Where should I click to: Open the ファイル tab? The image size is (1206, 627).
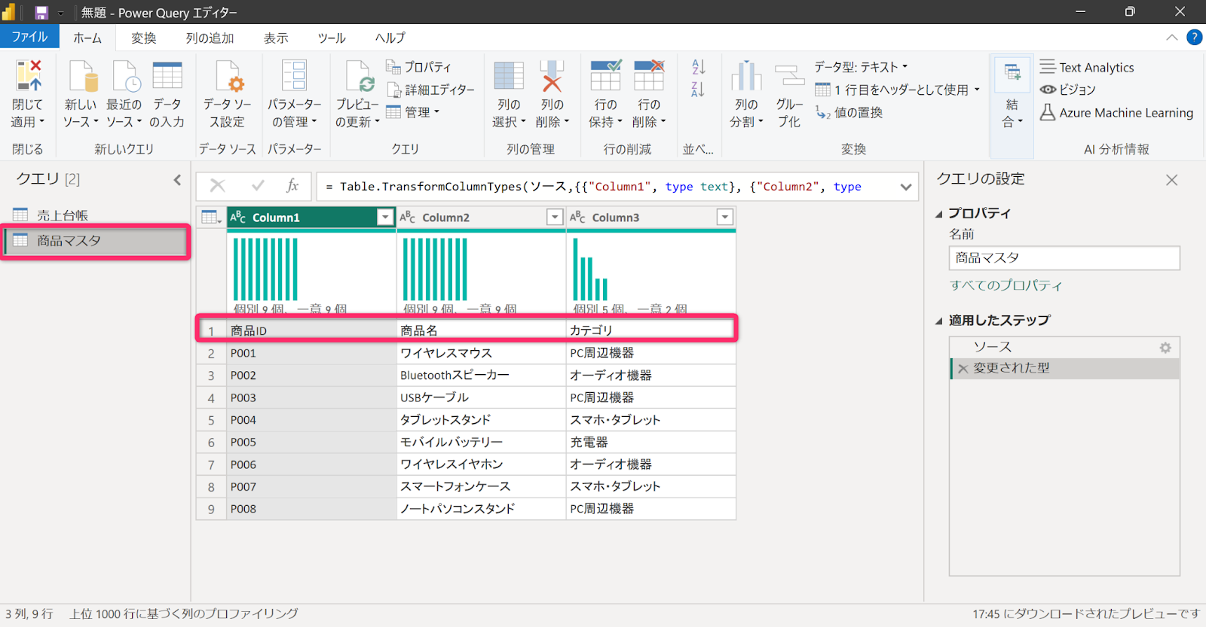tap(29, 37)
